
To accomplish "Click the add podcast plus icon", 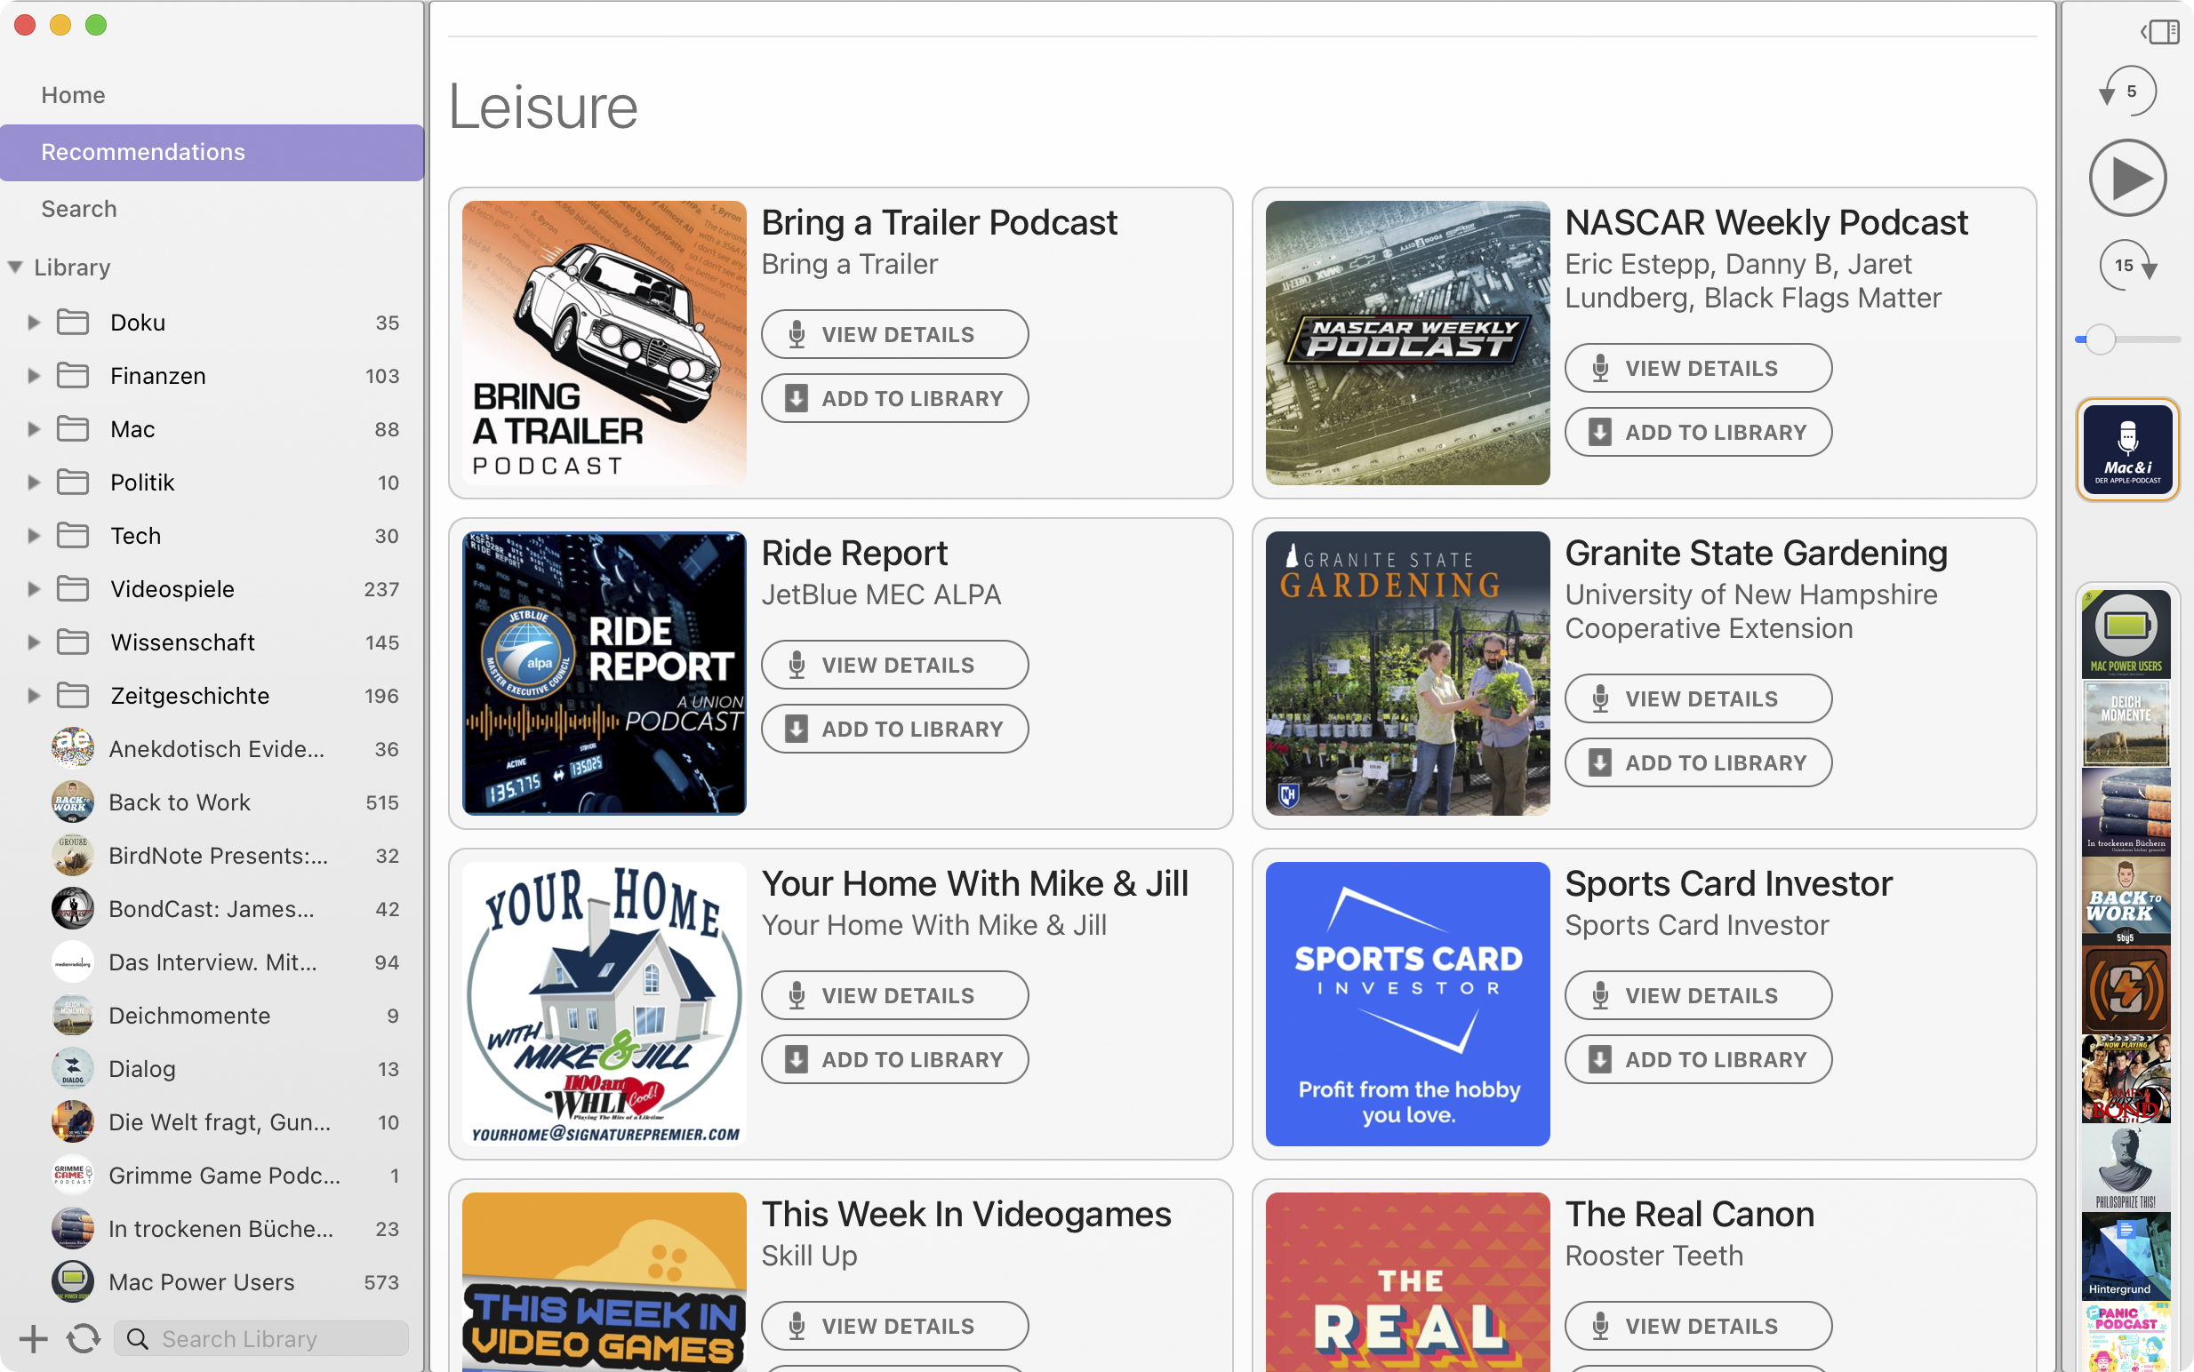I will pyautogui.click(x=34, y=1338).
